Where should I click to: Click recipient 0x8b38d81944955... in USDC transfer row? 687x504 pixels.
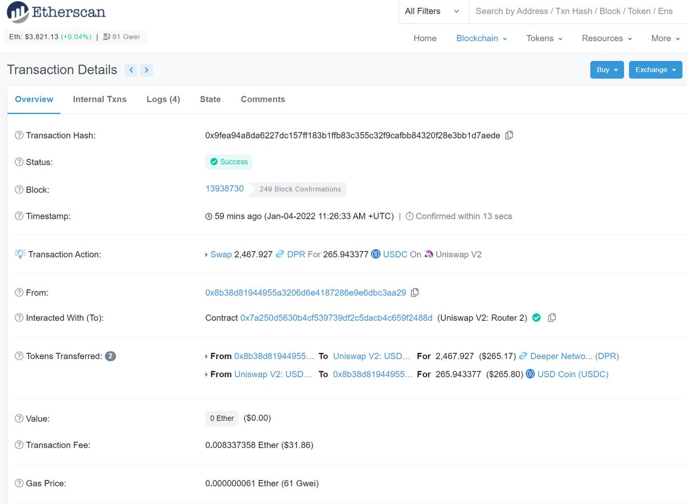[373, 375]
